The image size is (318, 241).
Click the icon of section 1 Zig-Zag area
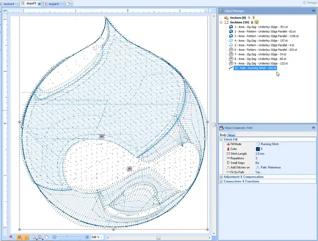(231, 27)
